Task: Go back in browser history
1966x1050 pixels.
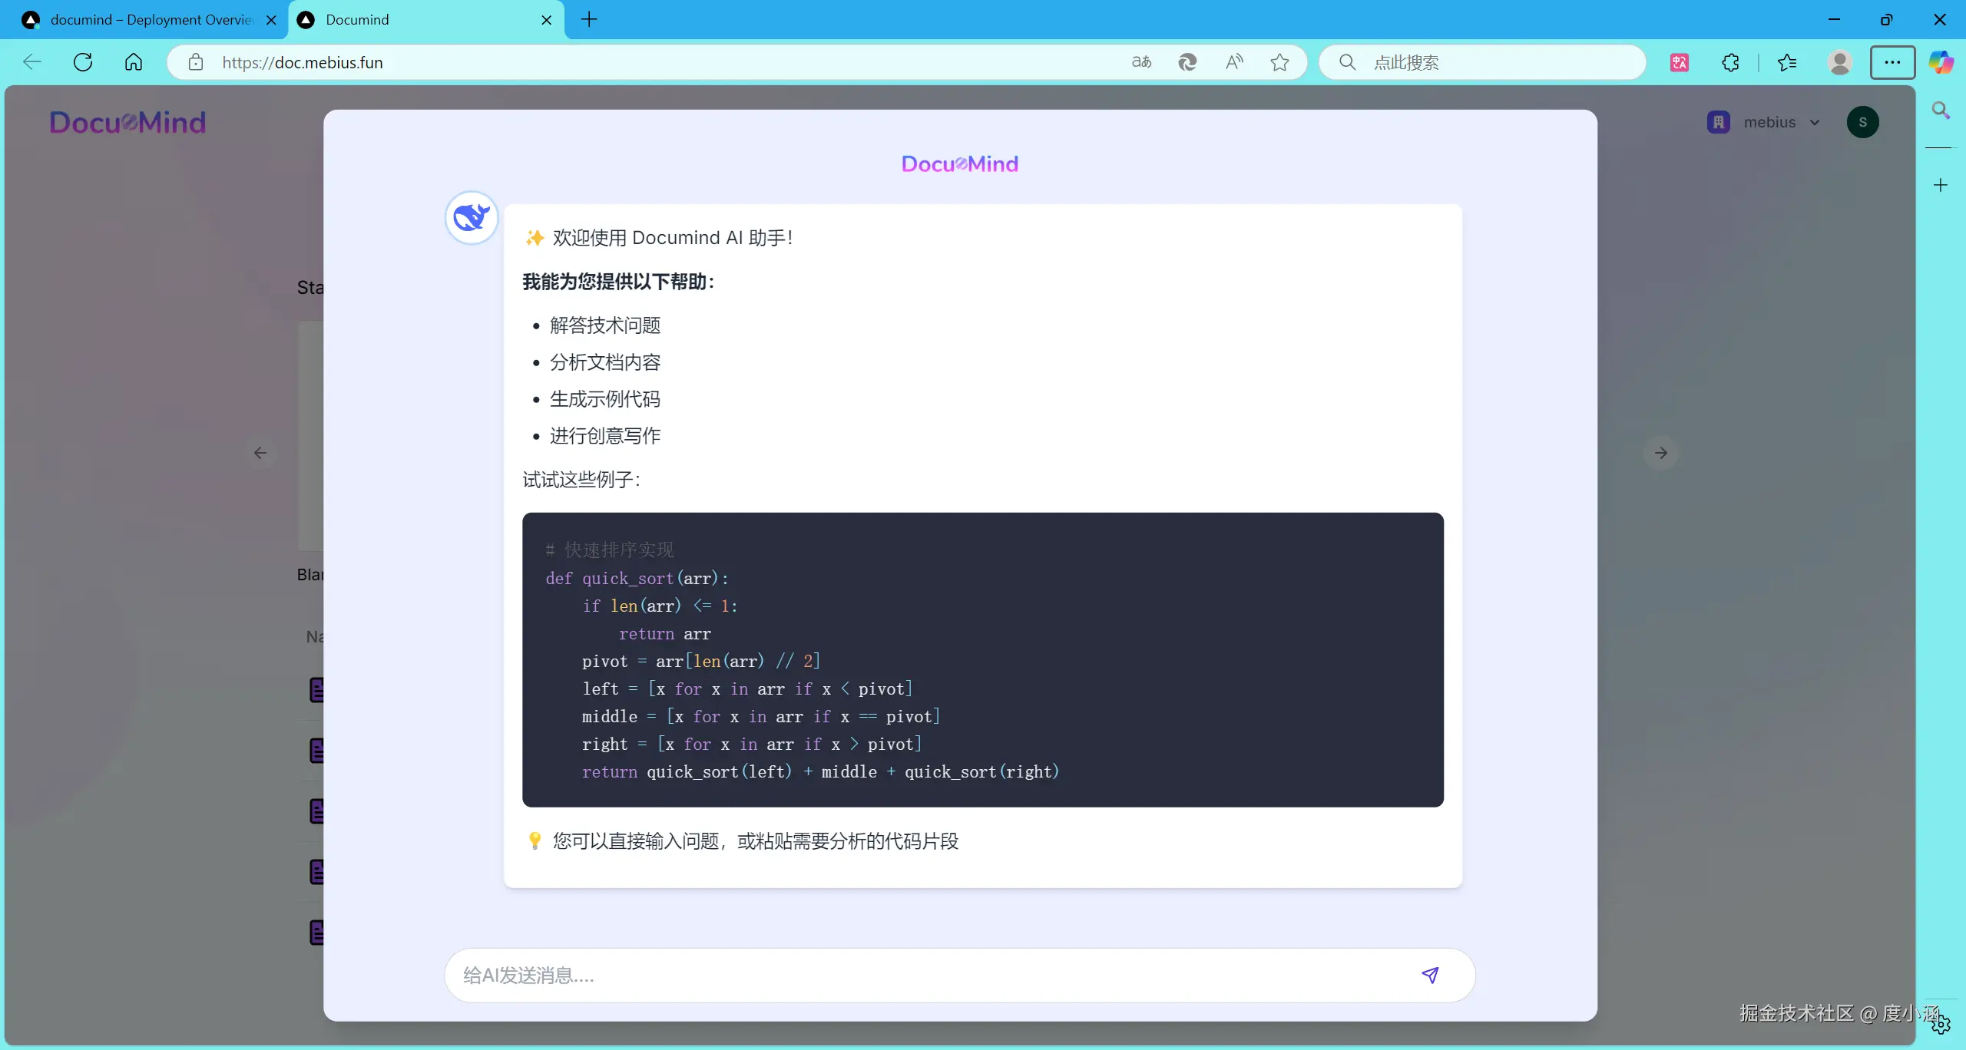Action: pos(32,62)
